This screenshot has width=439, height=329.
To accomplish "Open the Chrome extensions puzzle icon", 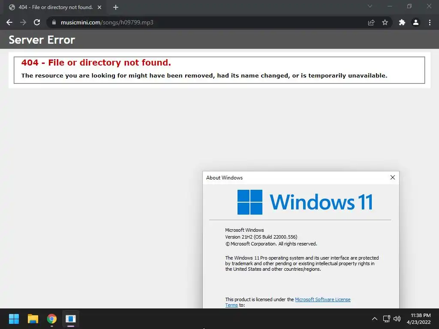I will pyautogui.click(x=402, y=22).
